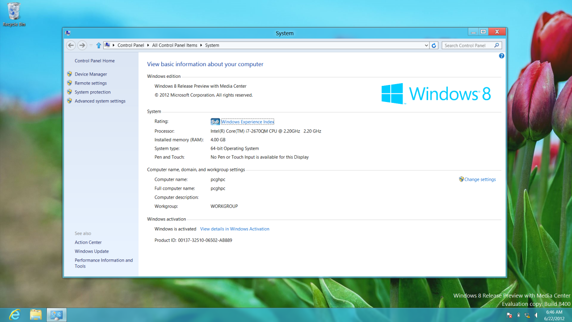
Task: Click the 64-bit Operating System text
Action: click(x=235, y=148)
